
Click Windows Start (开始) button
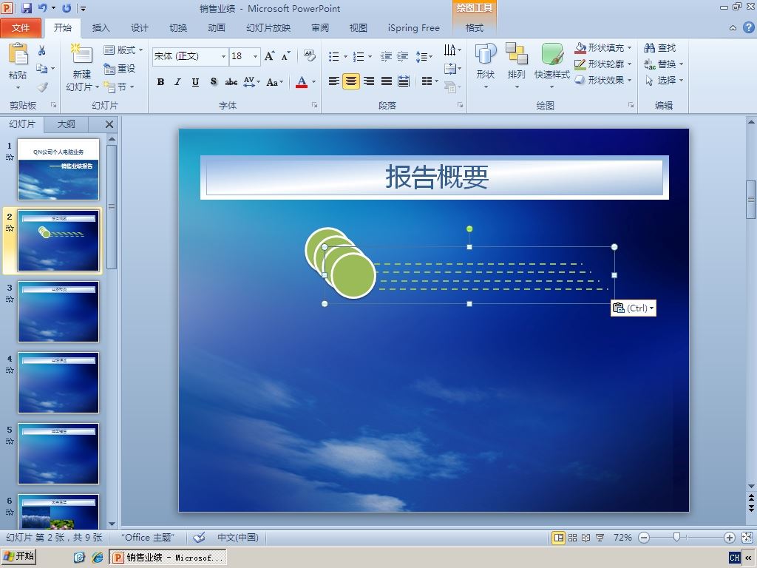pos(18,556)
